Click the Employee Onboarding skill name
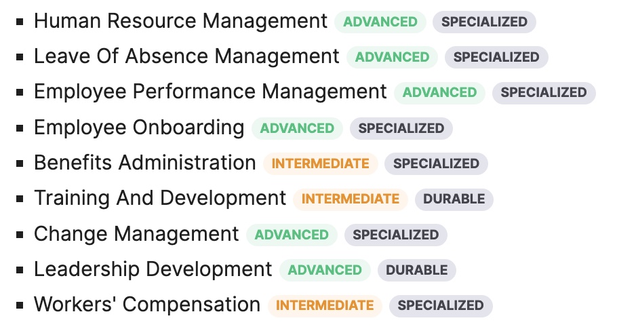617x331 pixels. pos(139,128)
